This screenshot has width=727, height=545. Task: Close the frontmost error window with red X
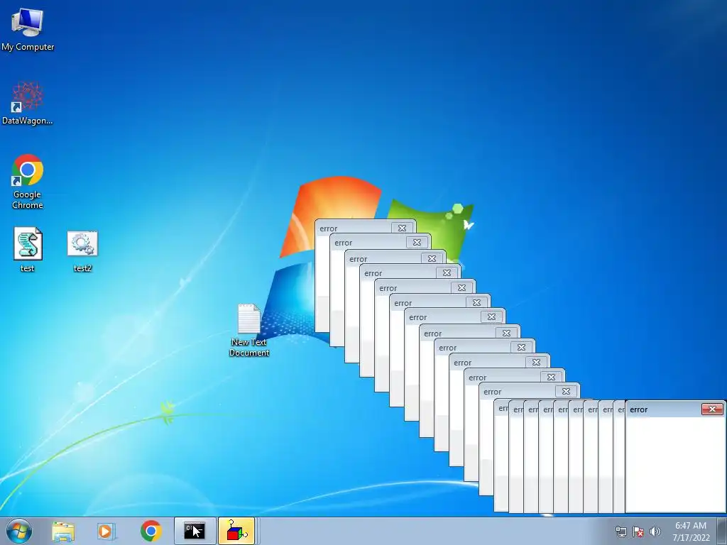[x=712, y=409]
